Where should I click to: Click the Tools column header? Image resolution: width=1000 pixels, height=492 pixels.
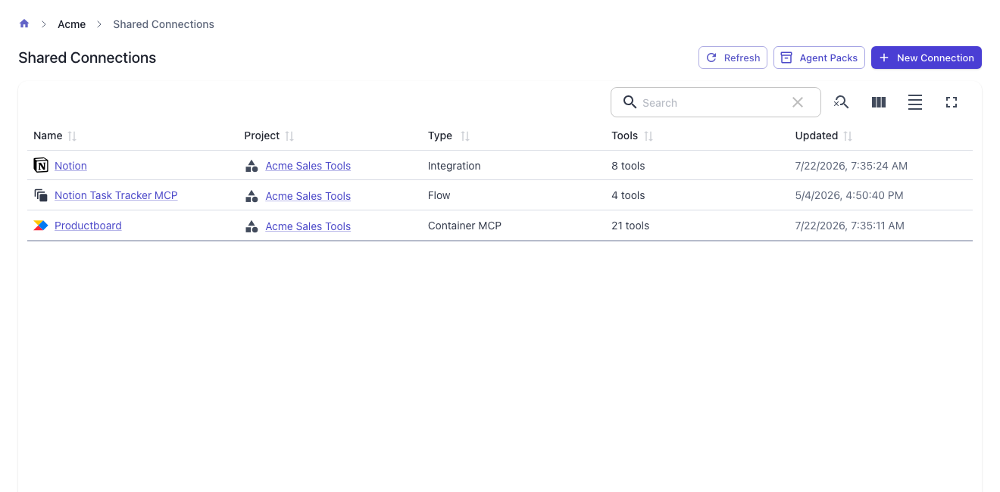625,135
